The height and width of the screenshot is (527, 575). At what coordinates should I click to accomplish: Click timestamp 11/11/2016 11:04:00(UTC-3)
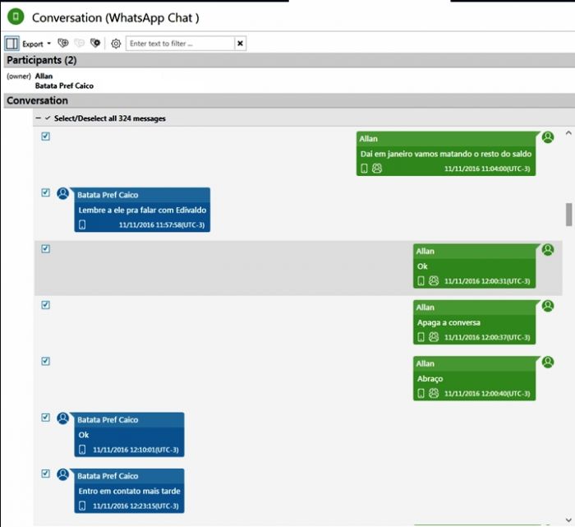tap(487, 169)
